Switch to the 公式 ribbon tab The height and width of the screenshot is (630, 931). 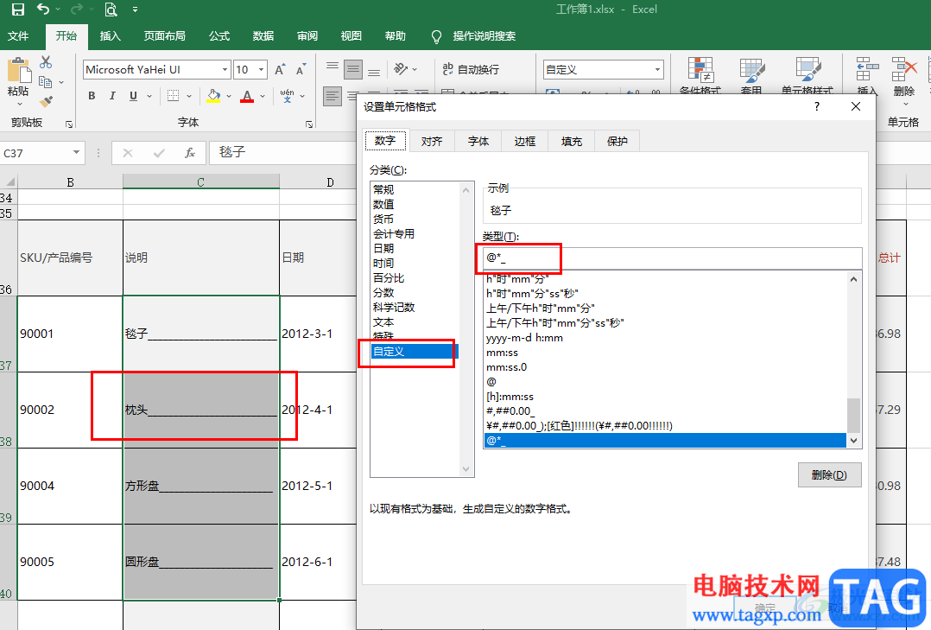(x=219, y=36)
